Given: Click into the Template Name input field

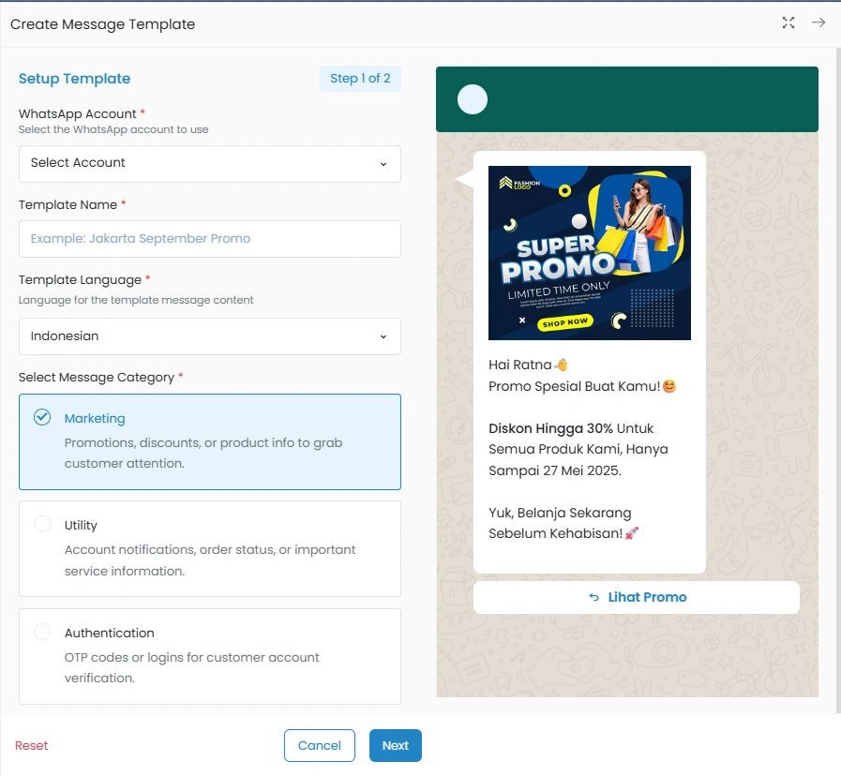Looking at the screenshot, I should coord(210,239).
